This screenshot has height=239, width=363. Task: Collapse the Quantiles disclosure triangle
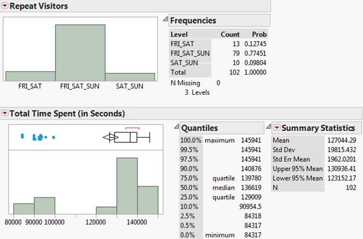(177, 126)
